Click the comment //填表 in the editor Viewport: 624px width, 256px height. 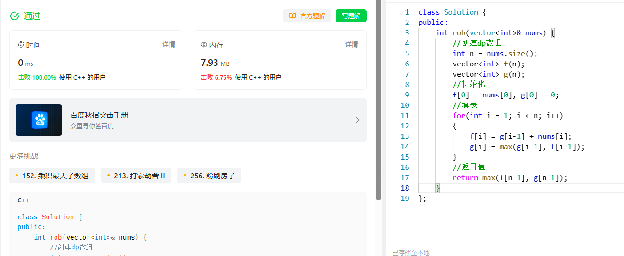(x=465, y=105)
